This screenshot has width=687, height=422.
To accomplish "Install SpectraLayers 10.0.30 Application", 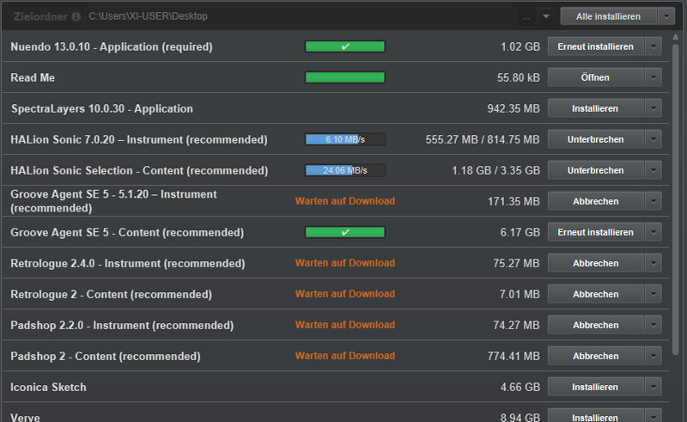I will 595,108.
